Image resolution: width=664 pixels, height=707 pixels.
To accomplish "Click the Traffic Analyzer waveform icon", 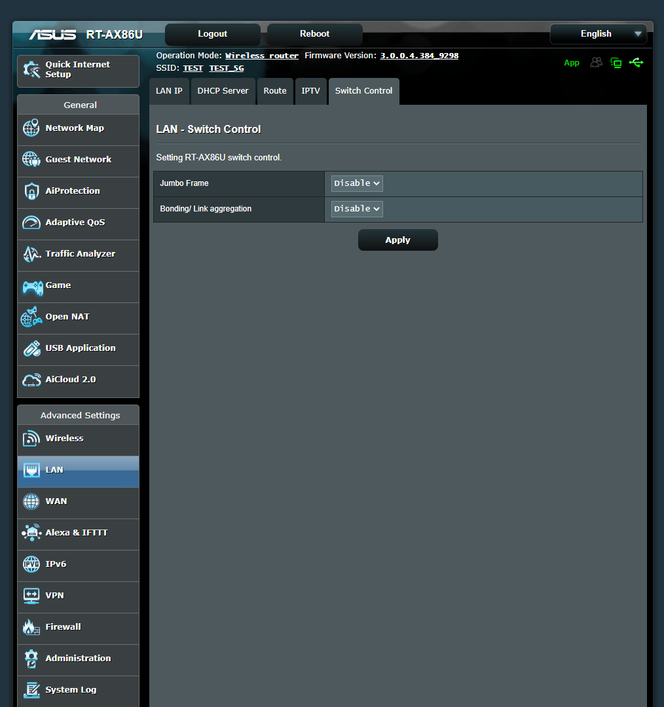I will point(31,254).
